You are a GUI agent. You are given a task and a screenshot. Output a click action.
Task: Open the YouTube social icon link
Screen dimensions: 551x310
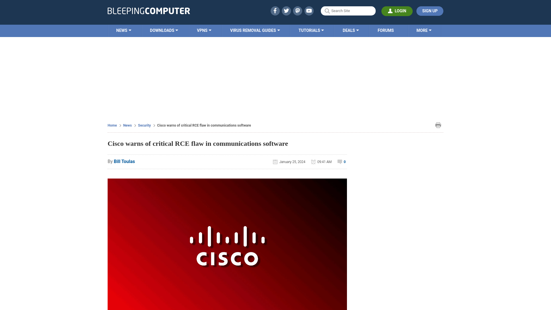pos(309,11)
